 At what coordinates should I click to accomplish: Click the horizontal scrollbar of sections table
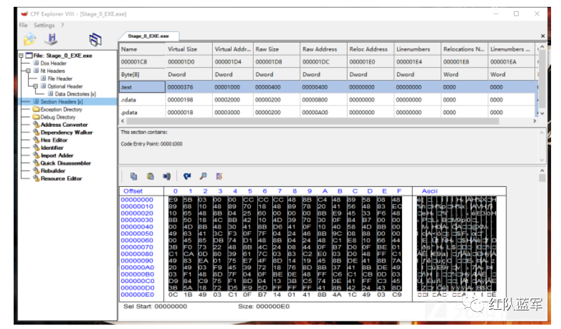(x=313, y=121)
